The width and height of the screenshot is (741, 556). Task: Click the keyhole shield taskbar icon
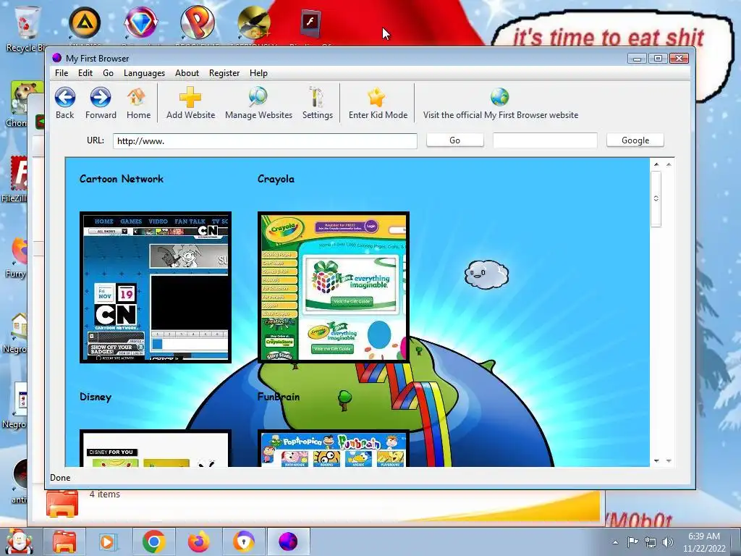(243, 542)
